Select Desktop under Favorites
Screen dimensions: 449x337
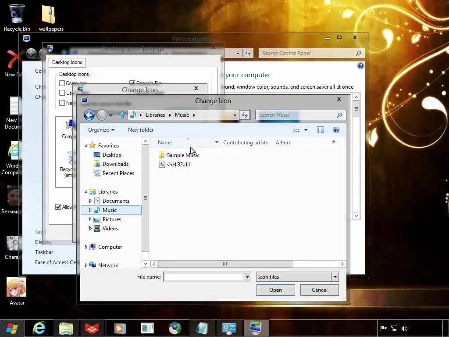pos(107,155)
